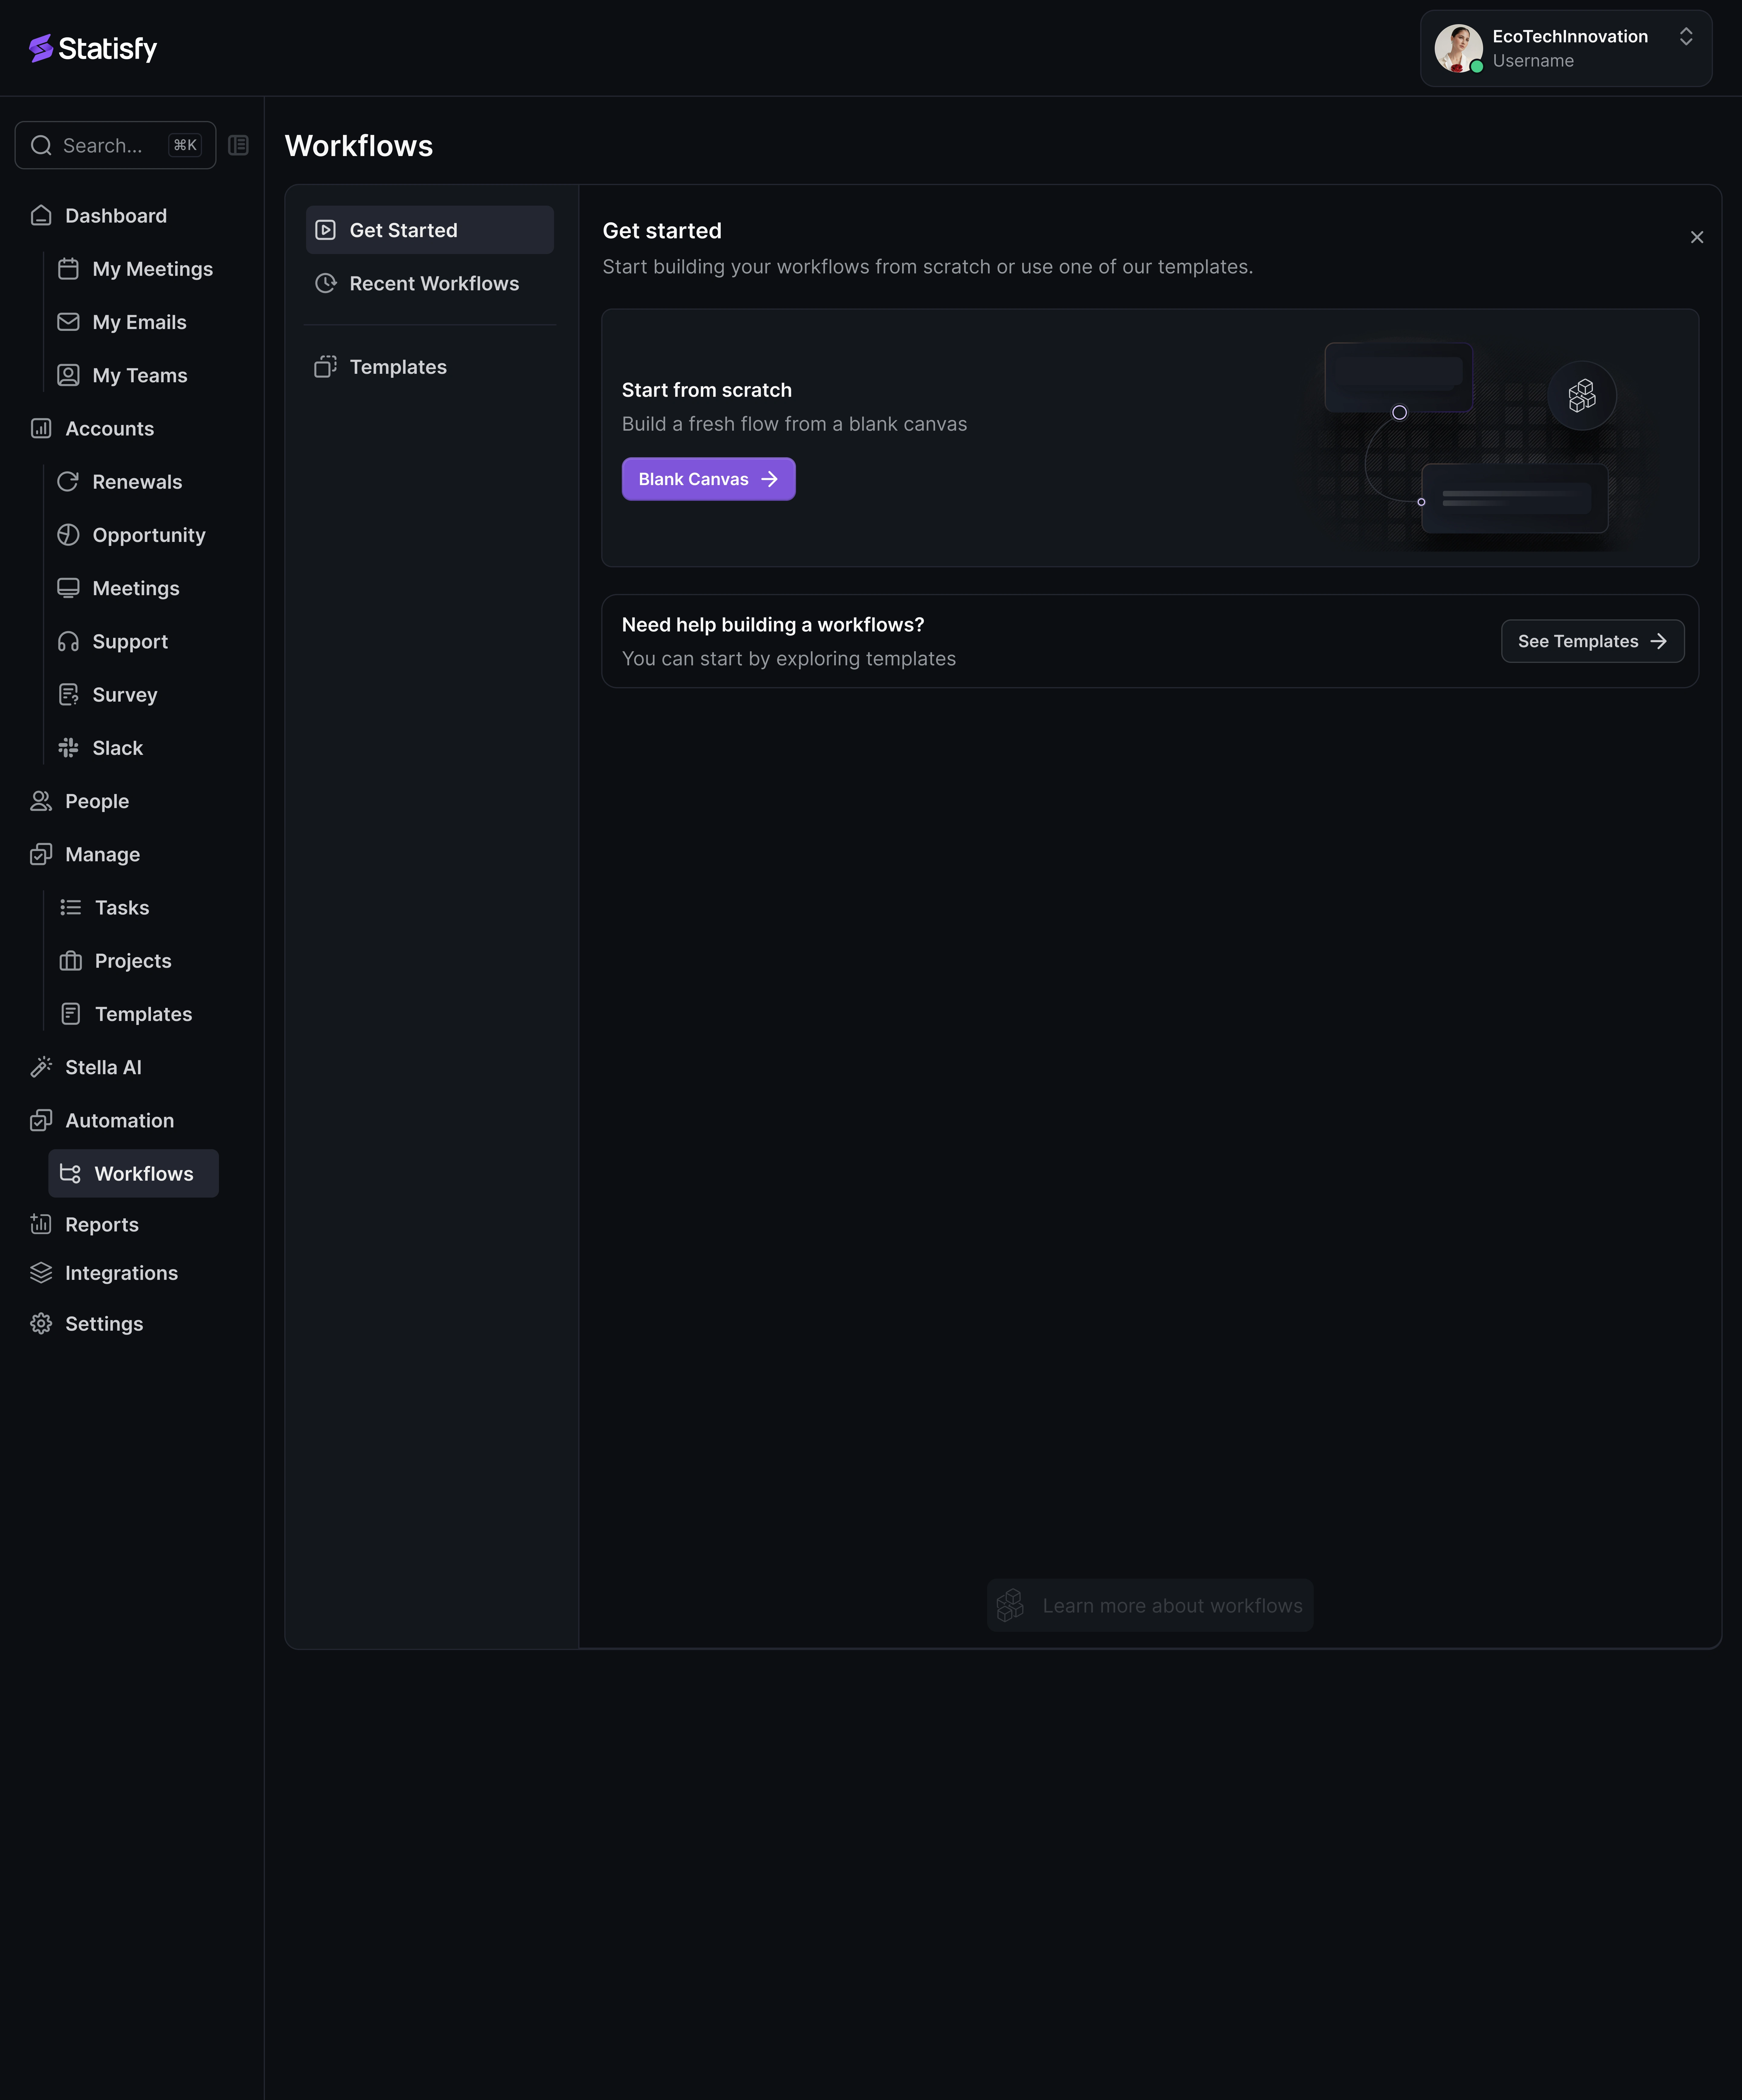Click the Statisfy logo
Screen dimensions: 1742x2100
point(93,48)
